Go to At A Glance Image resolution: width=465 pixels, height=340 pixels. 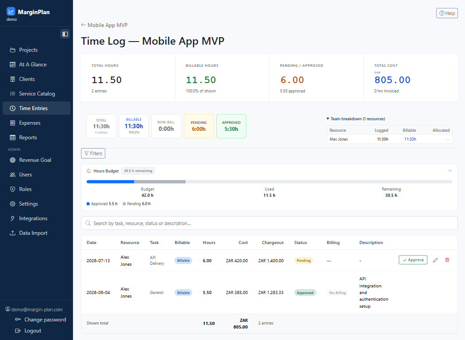click(36, 65)
